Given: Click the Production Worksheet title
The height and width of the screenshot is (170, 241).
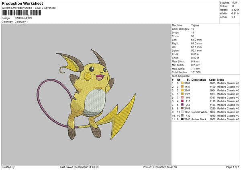Looking at the screenshot, I should tap(22, 3).
